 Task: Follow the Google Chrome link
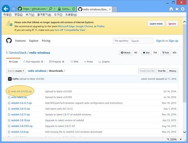coord(84,26)
